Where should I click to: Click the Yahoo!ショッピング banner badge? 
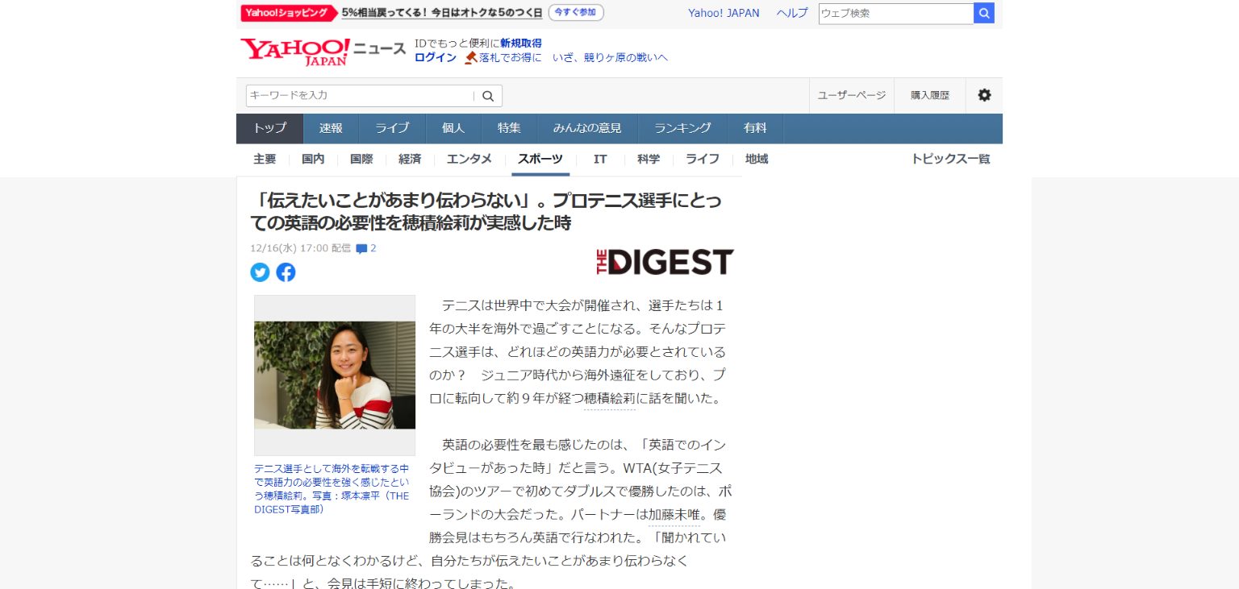288,13
